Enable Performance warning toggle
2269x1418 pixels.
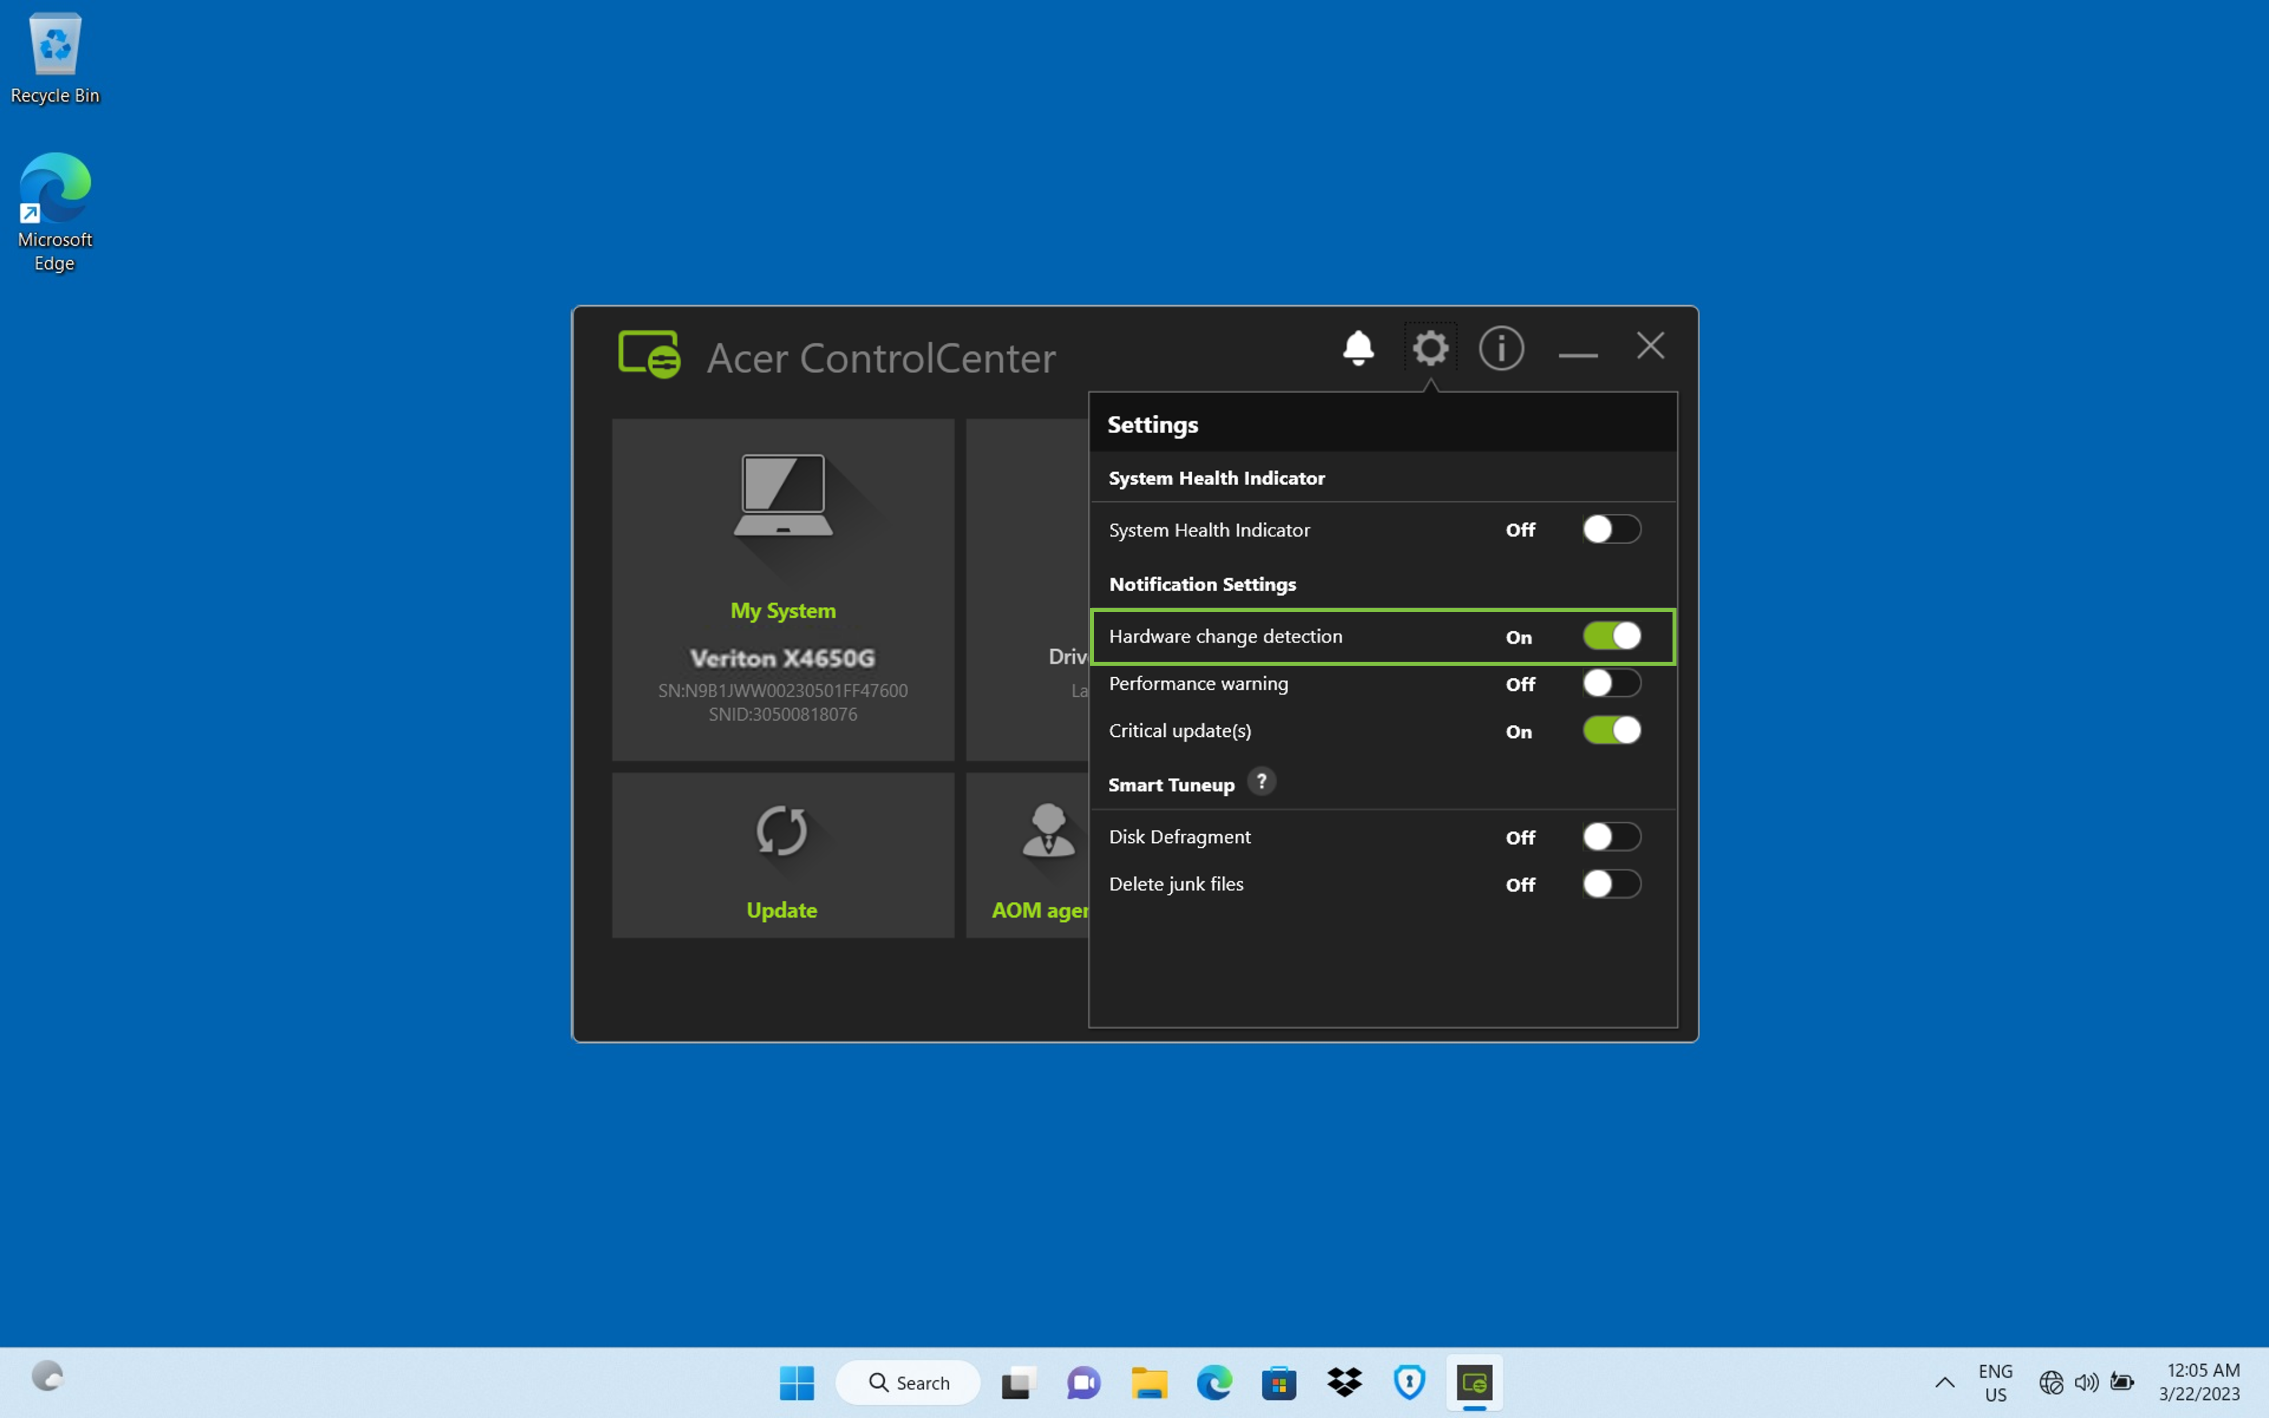pyautogui.click(x=1611, y=684)
